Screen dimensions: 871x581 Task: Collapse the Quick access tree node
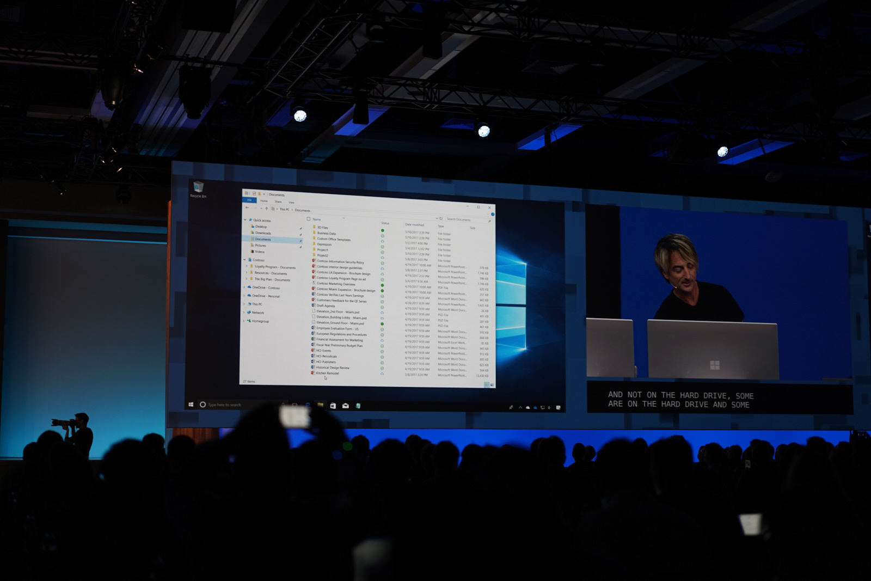(245, 219)
